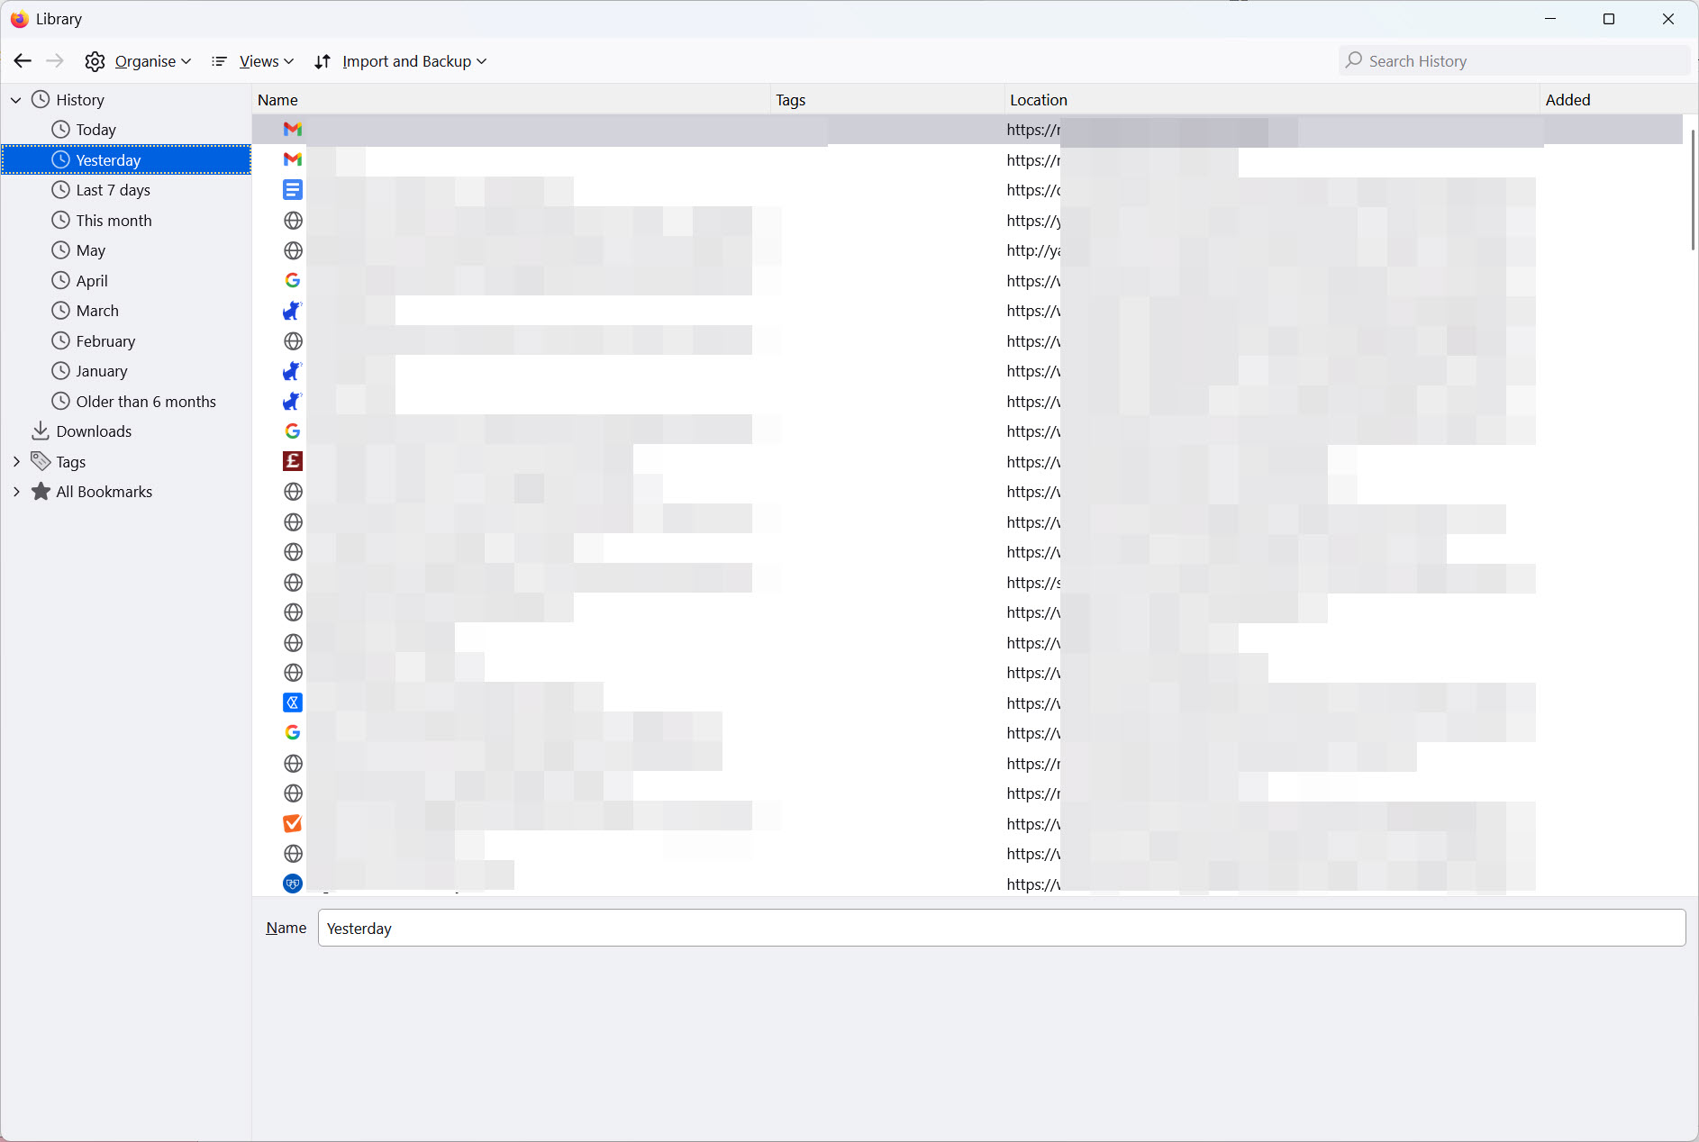Image resolution: width=1699 pixels, height=1142 pixels.
Task: Go forward with the right arrow
Action: click(55, 60)
